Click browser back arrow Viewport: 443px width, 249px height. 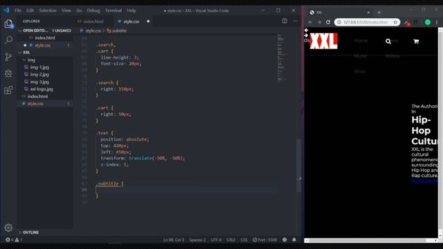click(x=310, y=22)
